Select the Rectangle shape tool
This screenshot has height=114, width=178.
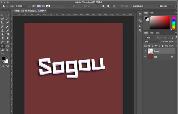[7, 46]
